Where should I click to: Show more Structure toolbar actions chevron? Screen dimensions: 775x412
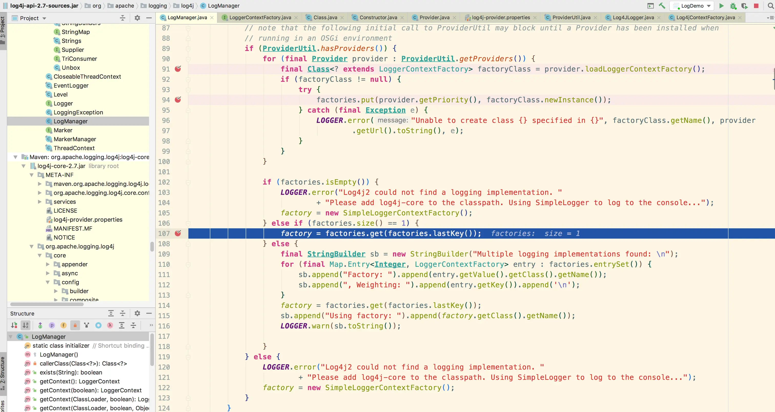point(151,325)
